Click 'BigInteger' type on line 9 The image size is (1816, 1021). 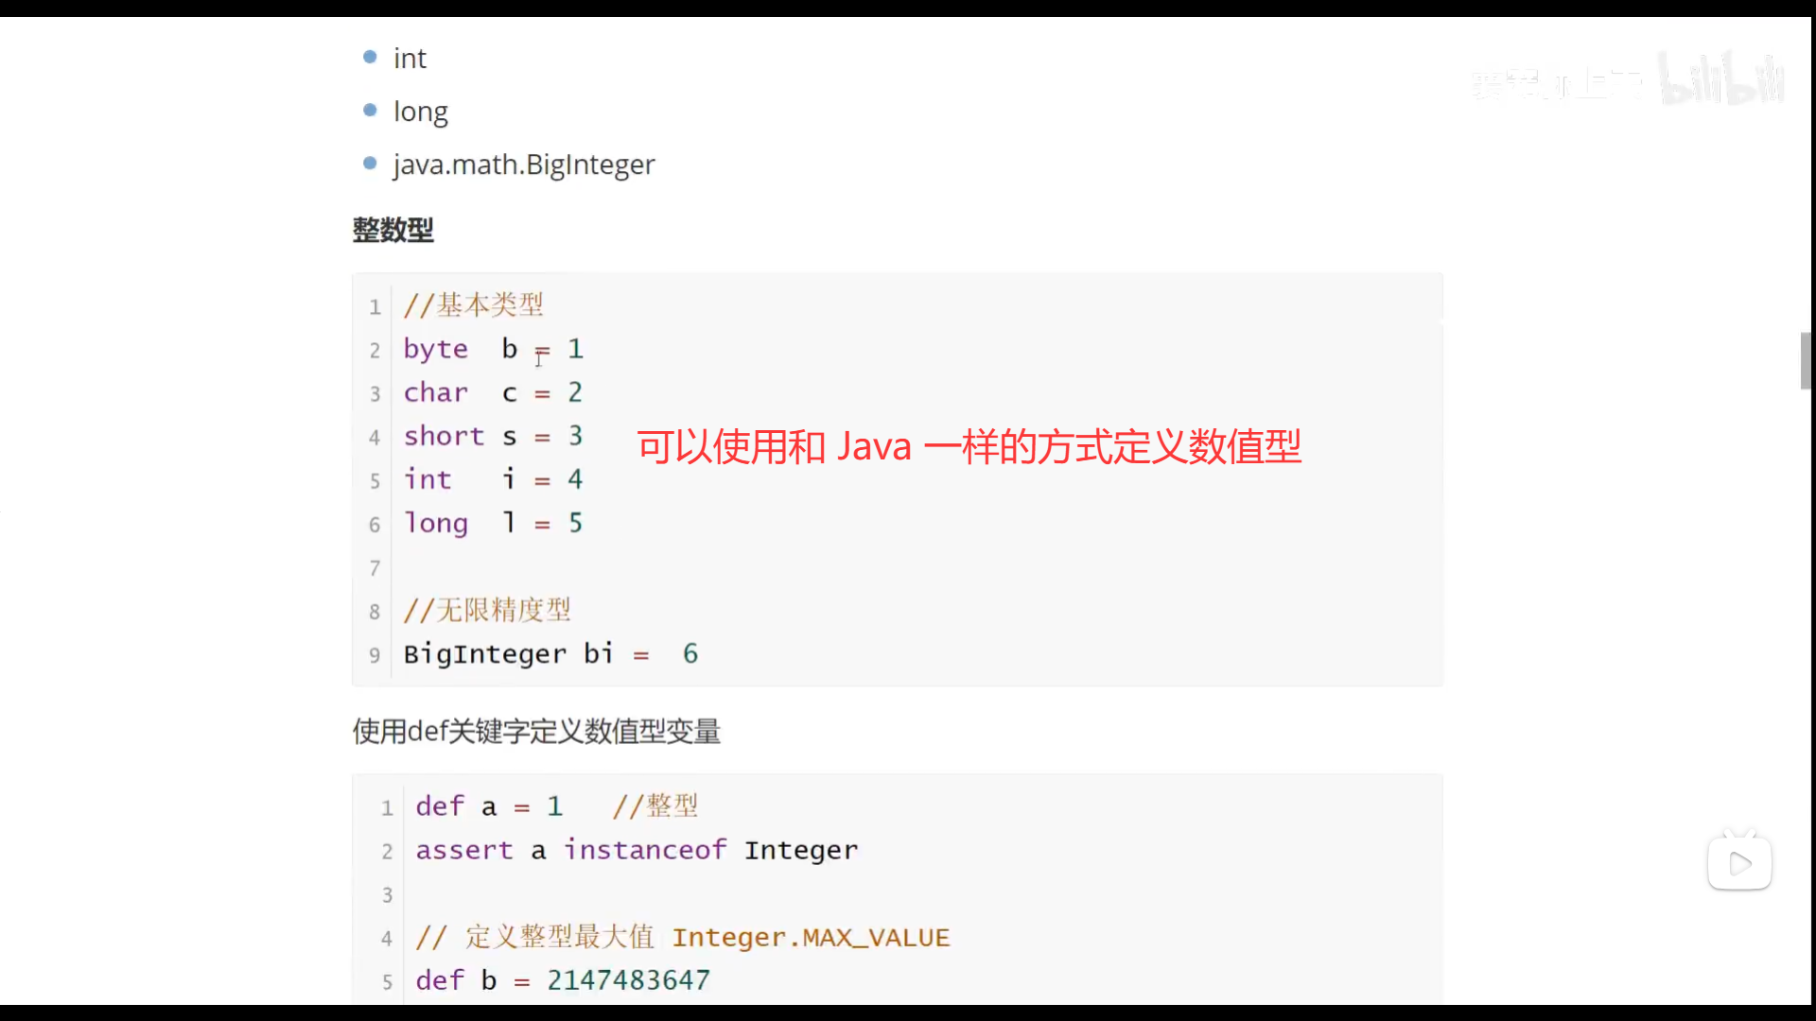[x=484, y=654]
